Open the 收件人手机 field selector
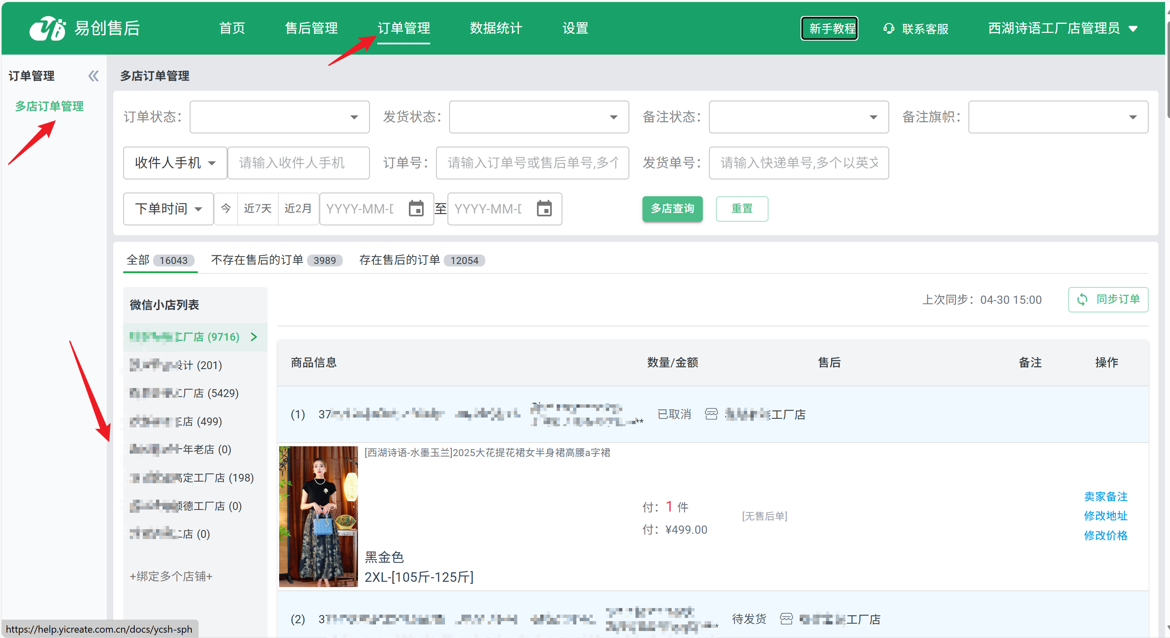Viewport: 1170px width, 638px height. (175, 163)
